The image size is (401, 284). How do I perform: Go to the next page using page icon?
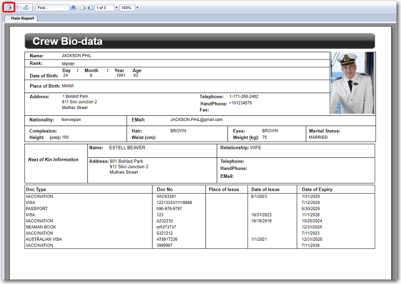pyautogui.click(x=90, y=8)
